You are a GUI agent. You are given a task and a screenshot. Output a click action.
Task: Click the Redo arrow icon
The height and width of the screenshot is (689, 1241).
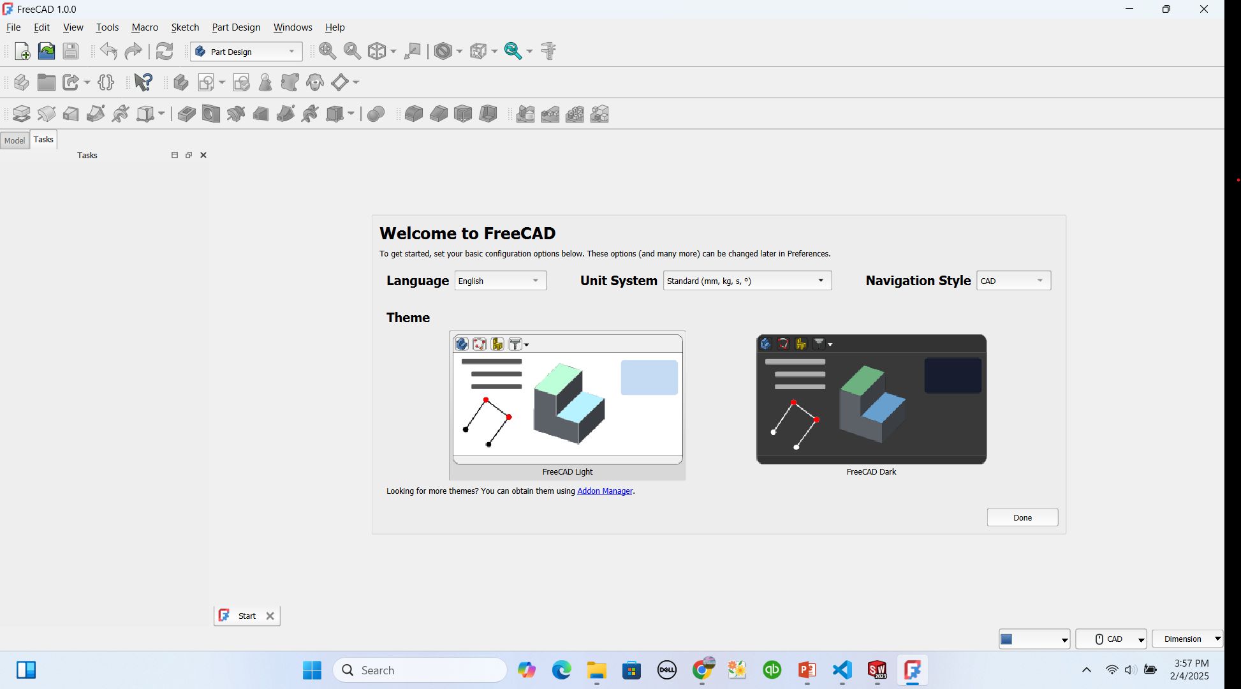point(133,51)
